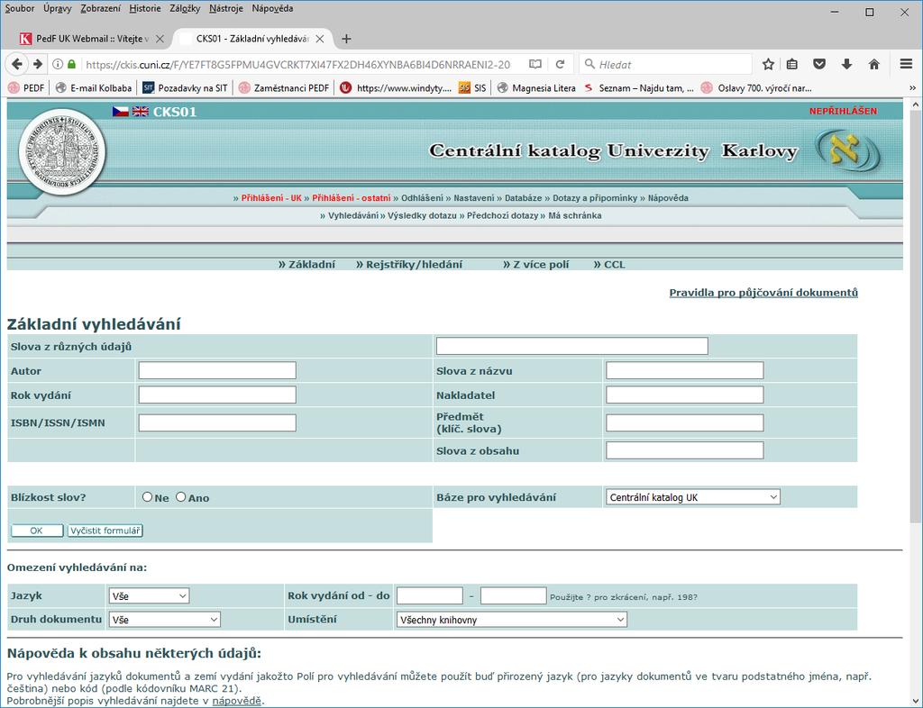923x708 pixels.
Task: Select 'Ne' for Blízkost slov
Action: 147,497
